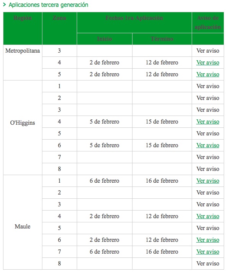Select the Maule region cell

[x=23, y=222]
